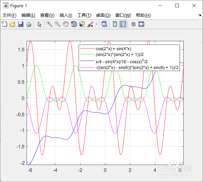Dock the figure using the corner arrow
This screenshot has height=182, width=203.
200,15
